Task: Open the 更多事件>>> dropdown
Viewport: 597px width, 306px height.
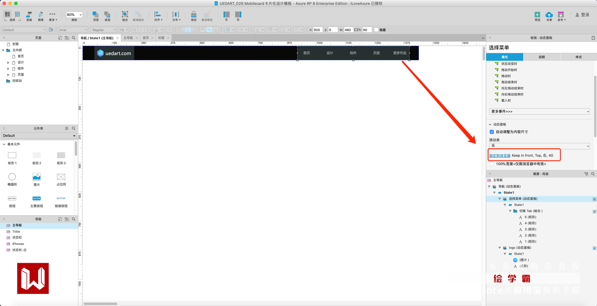Action: pyautogui.click(x=539, y=111)
